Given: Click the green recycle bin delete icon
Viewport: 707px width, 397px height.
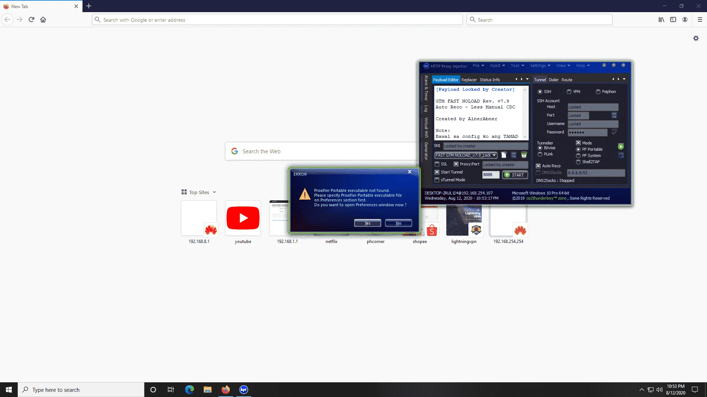Looking at the screenshot, I should (x=524, y=155).
